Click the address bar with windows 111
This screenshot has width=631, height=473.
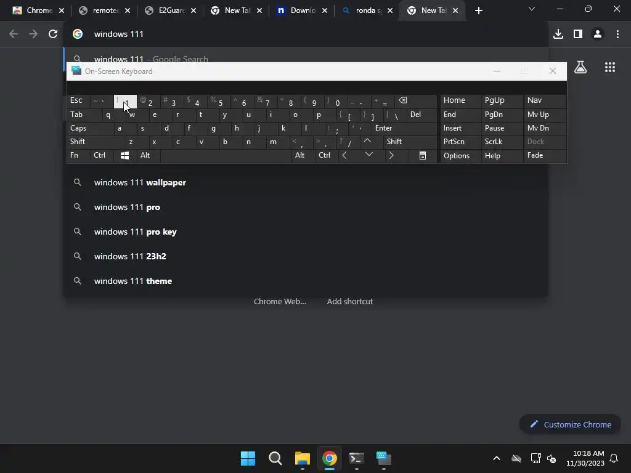click(x=306, y=34)
